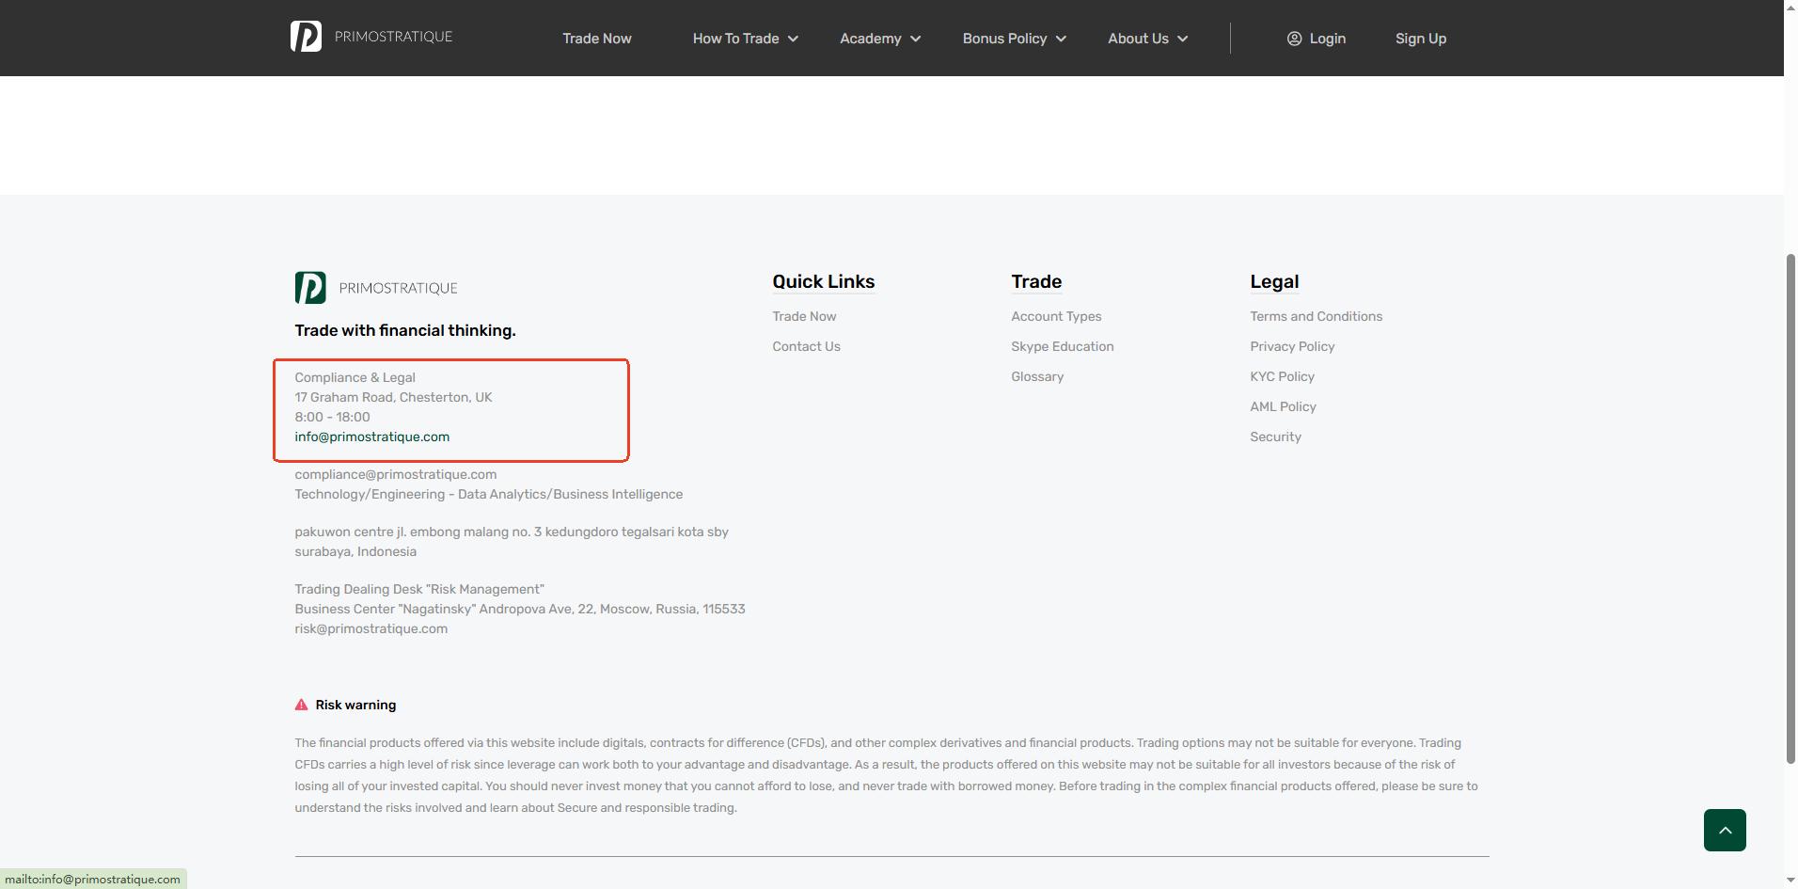Image resolution: width=1798 pixels, height=889 pixels.
Task: Open the Glossary link
Action: 1037,376
